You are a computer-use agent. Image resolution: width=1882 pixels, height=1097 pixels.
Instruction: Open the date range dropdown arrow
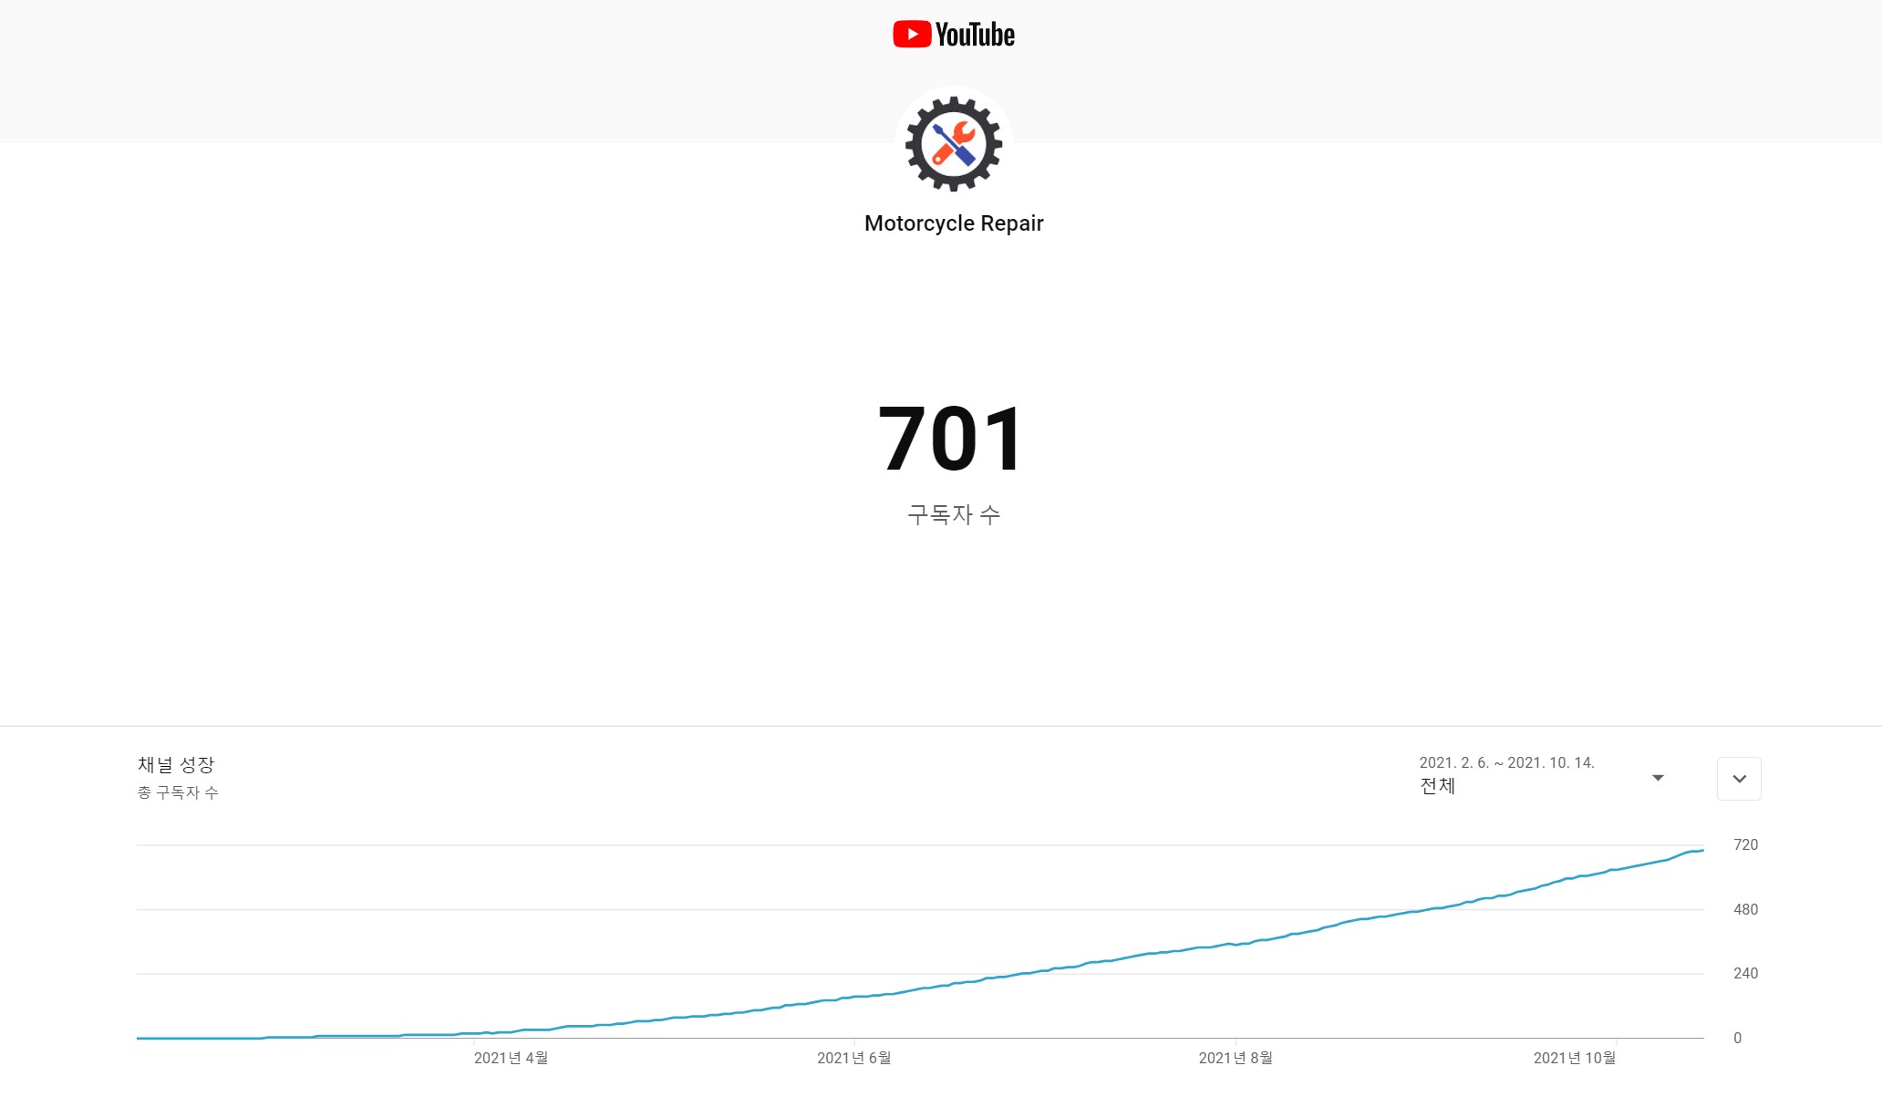point(1658,778)
